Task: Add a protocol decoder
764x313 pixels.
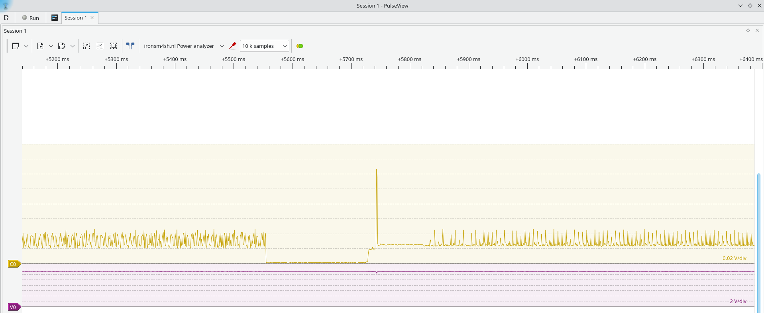Action: point(300,46)
